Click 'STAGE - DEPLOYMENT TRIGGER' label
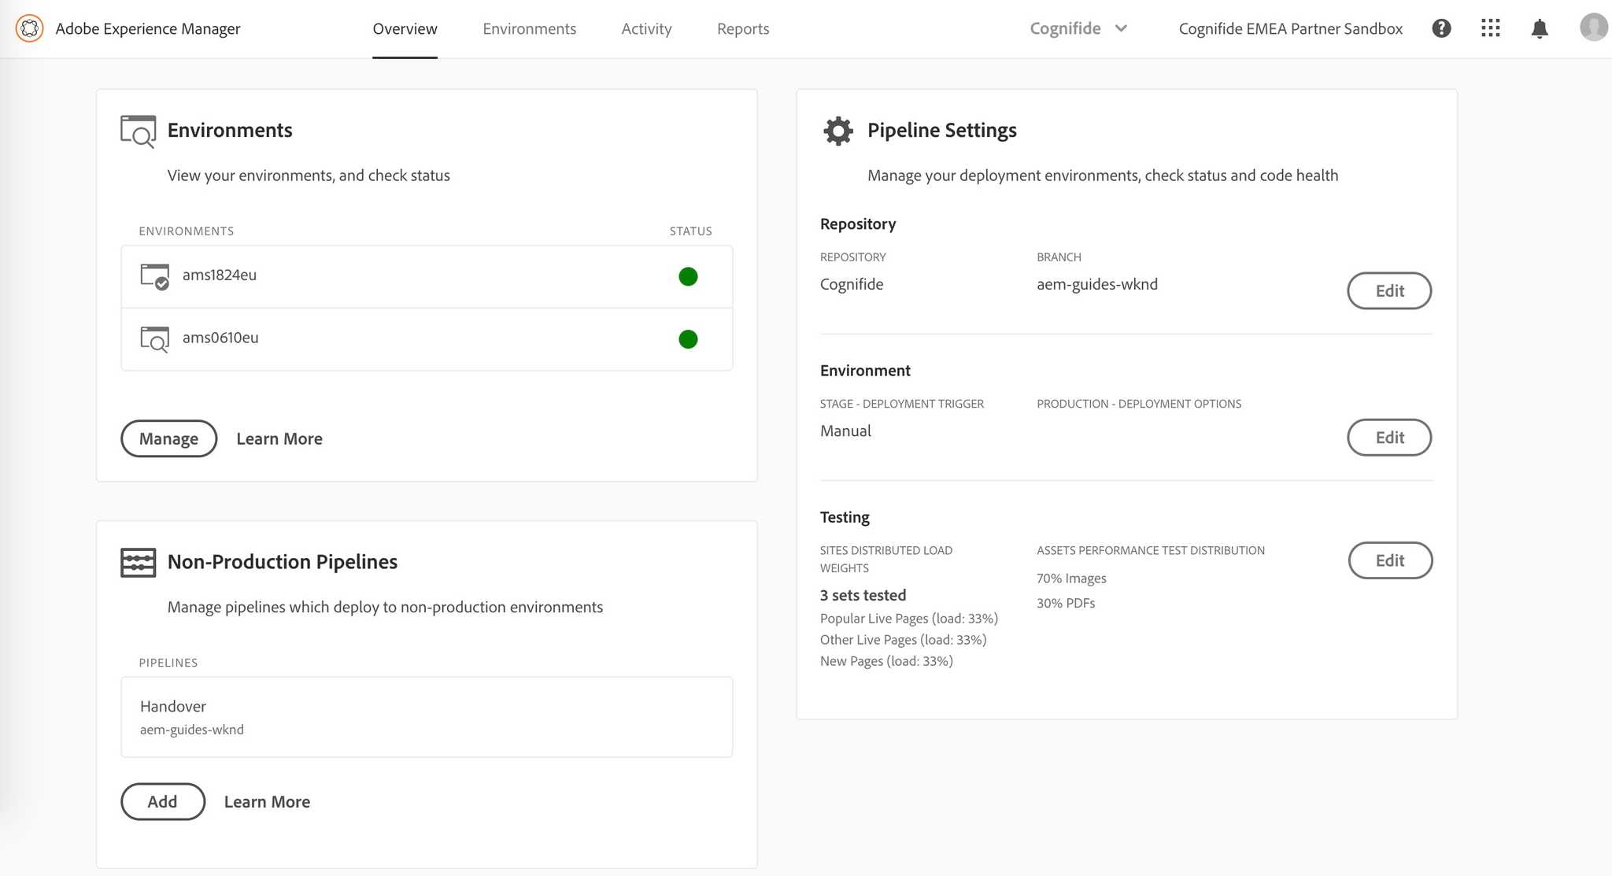This screenshot has height=876, width=1612. 902,404
